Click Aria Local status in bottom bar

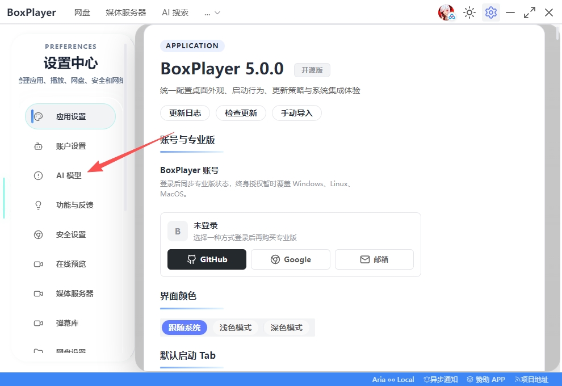(x=393, y=379)
